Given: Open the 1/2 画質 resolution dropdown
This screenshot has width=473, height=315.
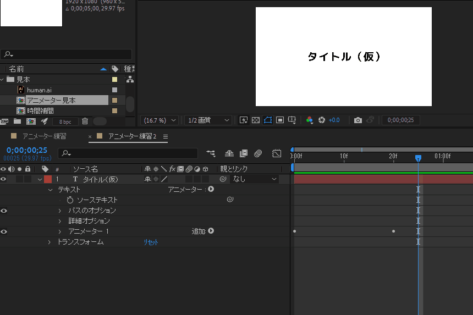Looking at the screenshot, I should [208, 120].
